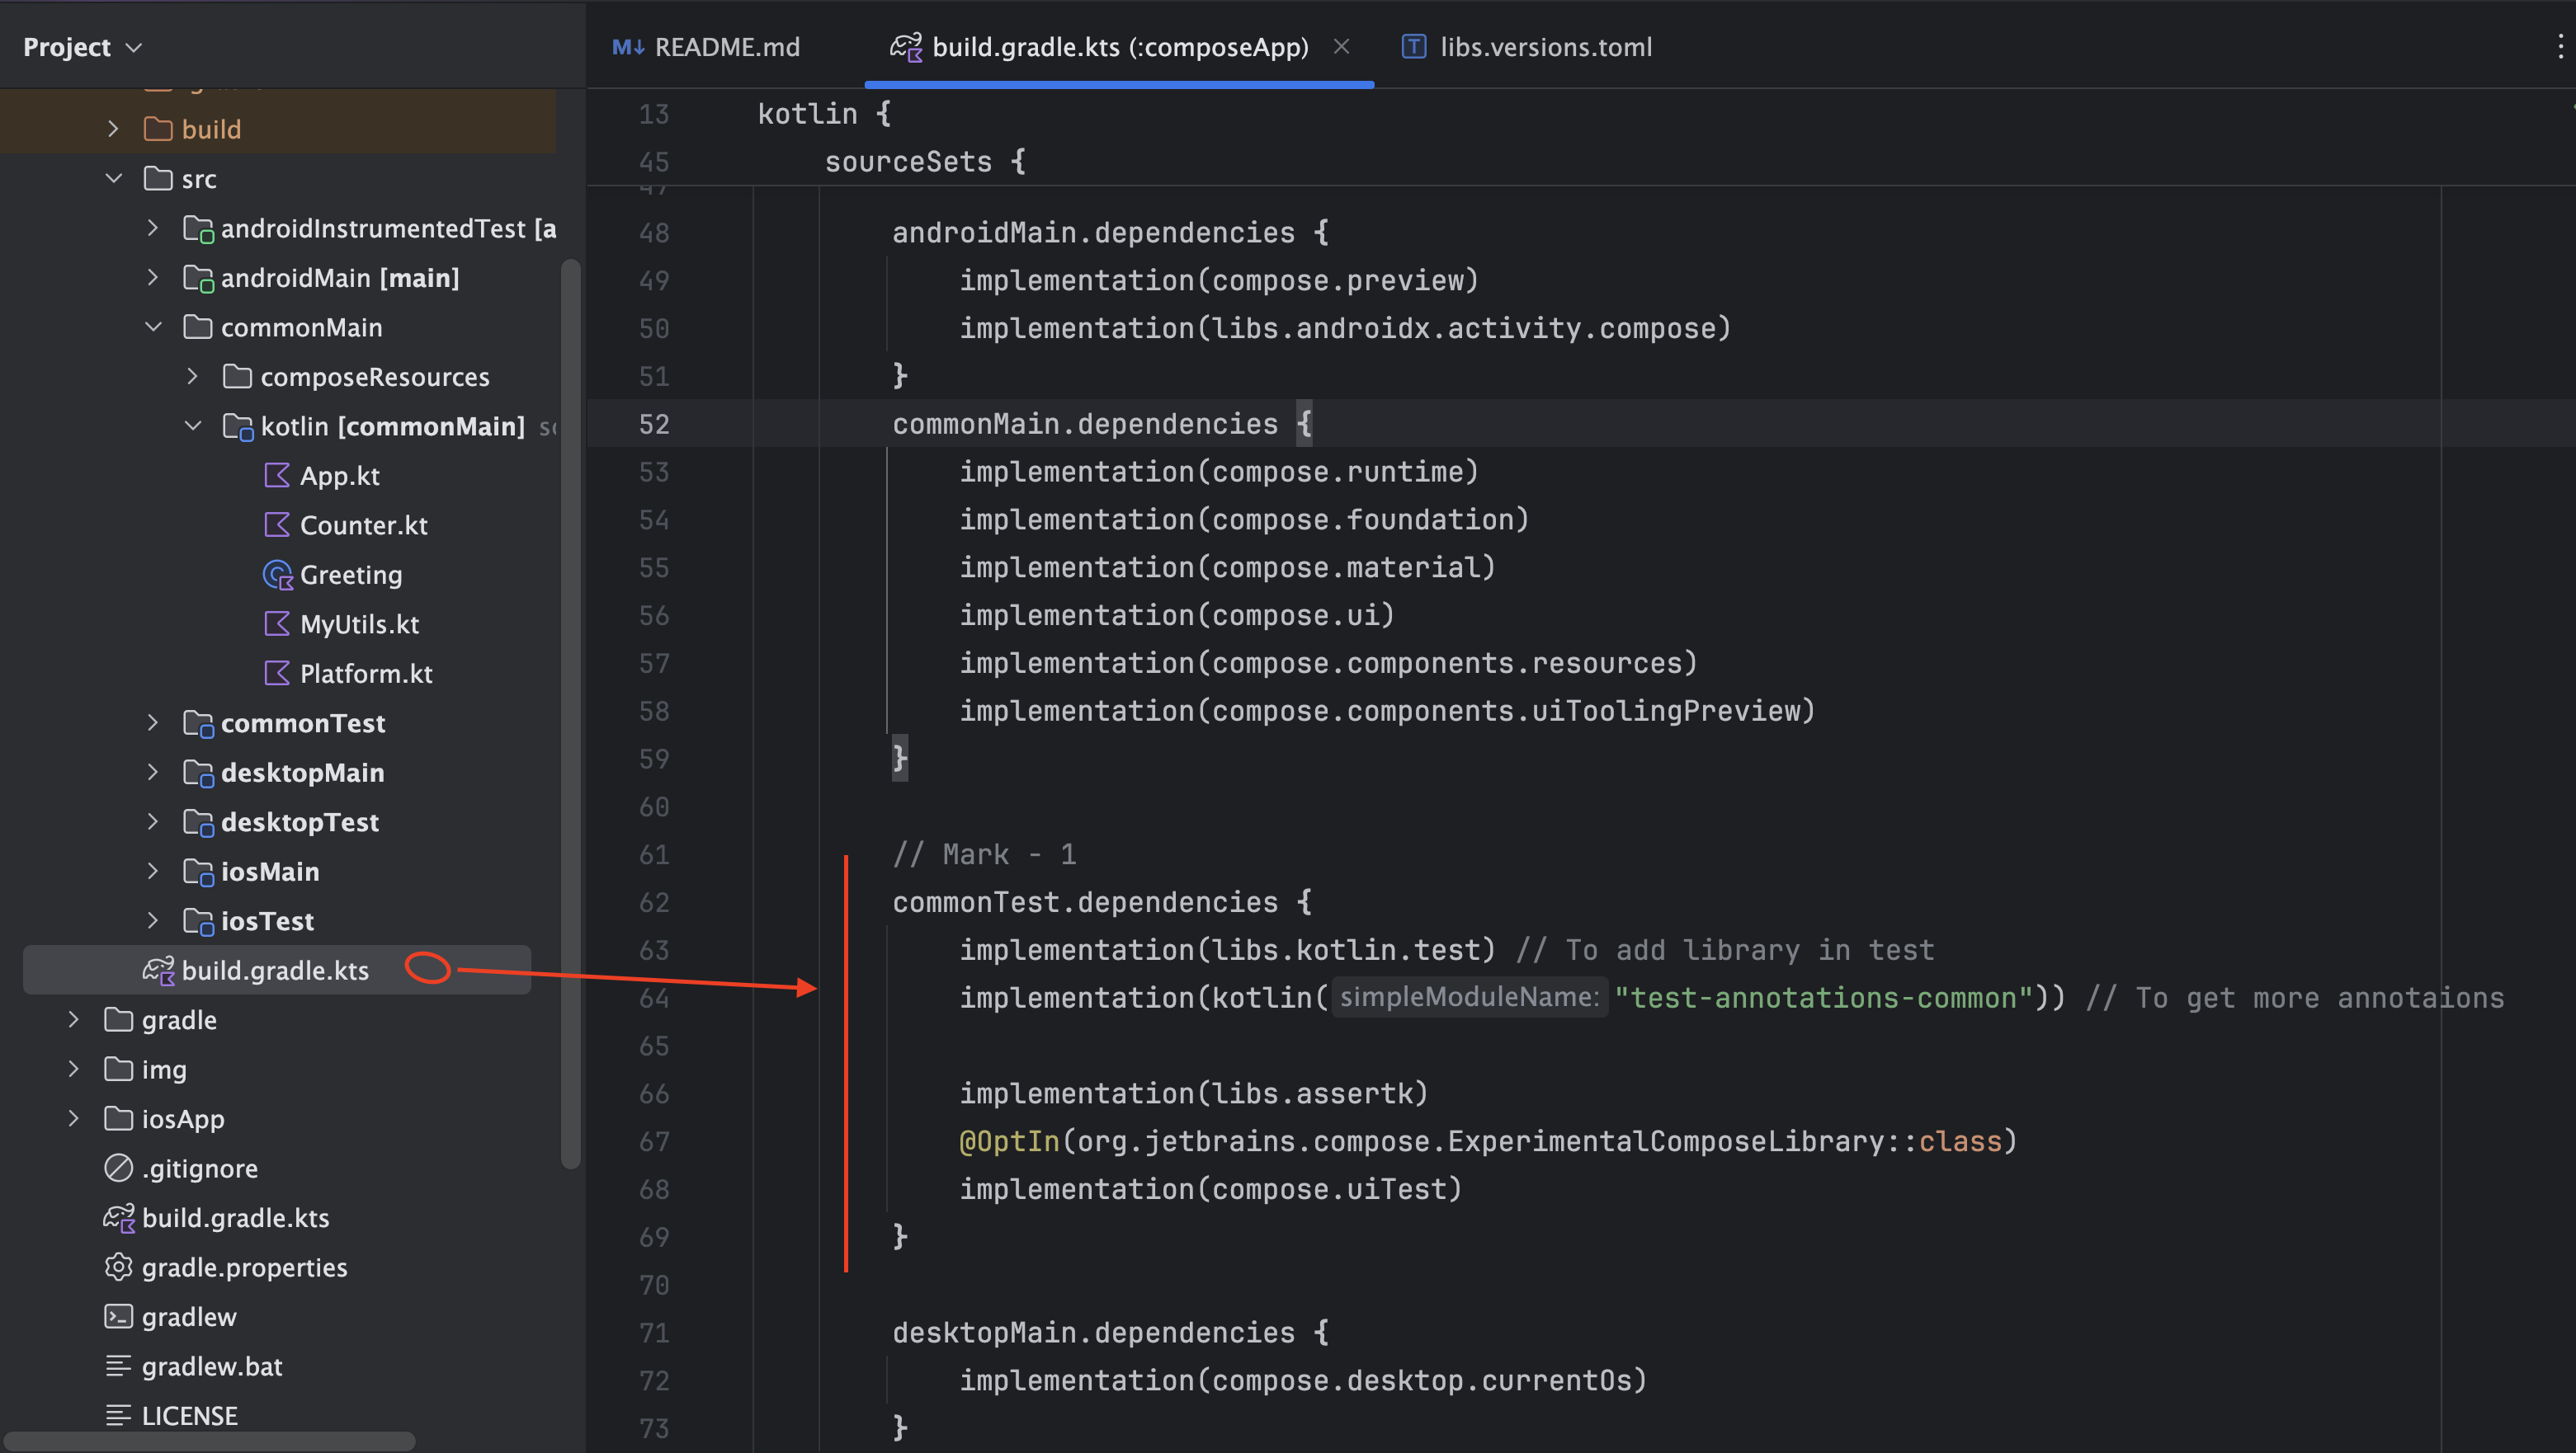Expand the iosApp folder

click(74, 1118)
